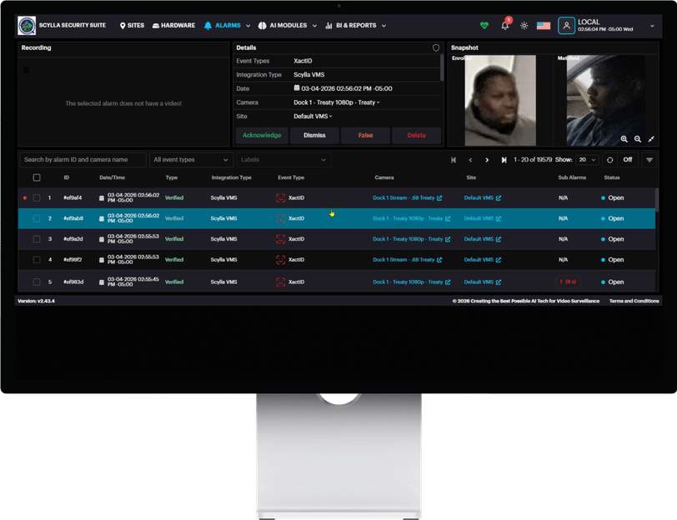Change language via the US flag
This screenshot has height=520, width=677.
pyautogui.click(x=544, y=26)
